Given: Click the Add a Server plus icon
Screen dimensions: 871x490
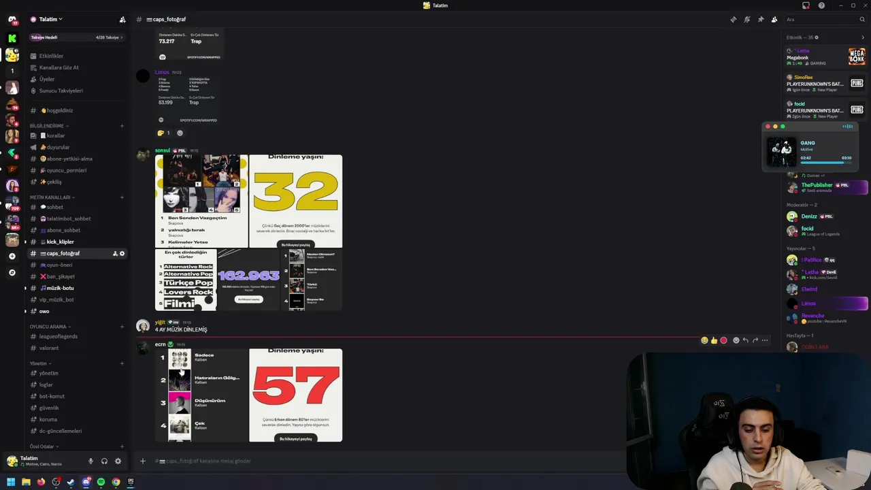Looking at the screenshot, I should [x=12, y=256].
